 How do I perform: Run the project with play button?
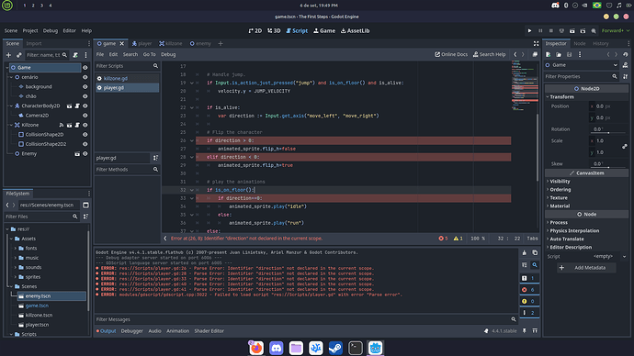(529, 30)
